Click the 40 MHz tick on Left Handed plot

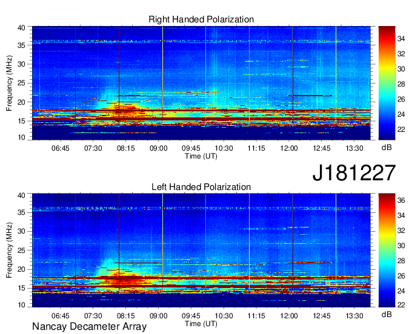(21, 195)
